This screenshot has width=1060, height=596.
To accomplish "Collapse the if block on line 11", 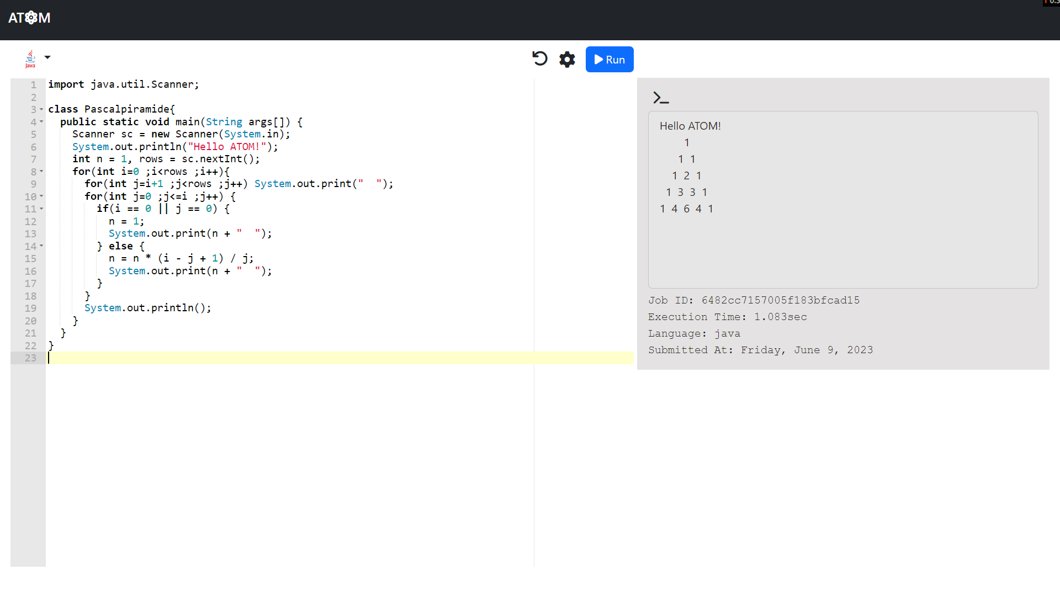I will [x=41, y=209].
